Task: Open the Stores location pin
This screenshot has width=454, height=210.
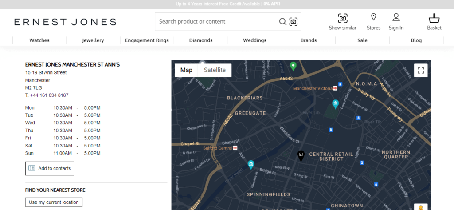Action: point(373,17)
